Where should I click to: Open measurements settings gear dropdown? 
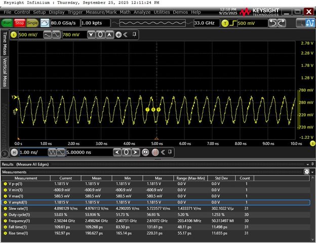[x=307, y=172]
